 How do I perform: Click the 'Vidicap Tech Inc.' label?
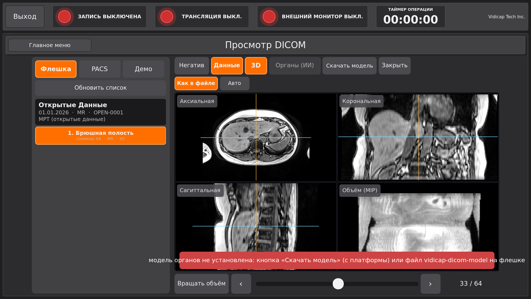[x=507, y=17]
